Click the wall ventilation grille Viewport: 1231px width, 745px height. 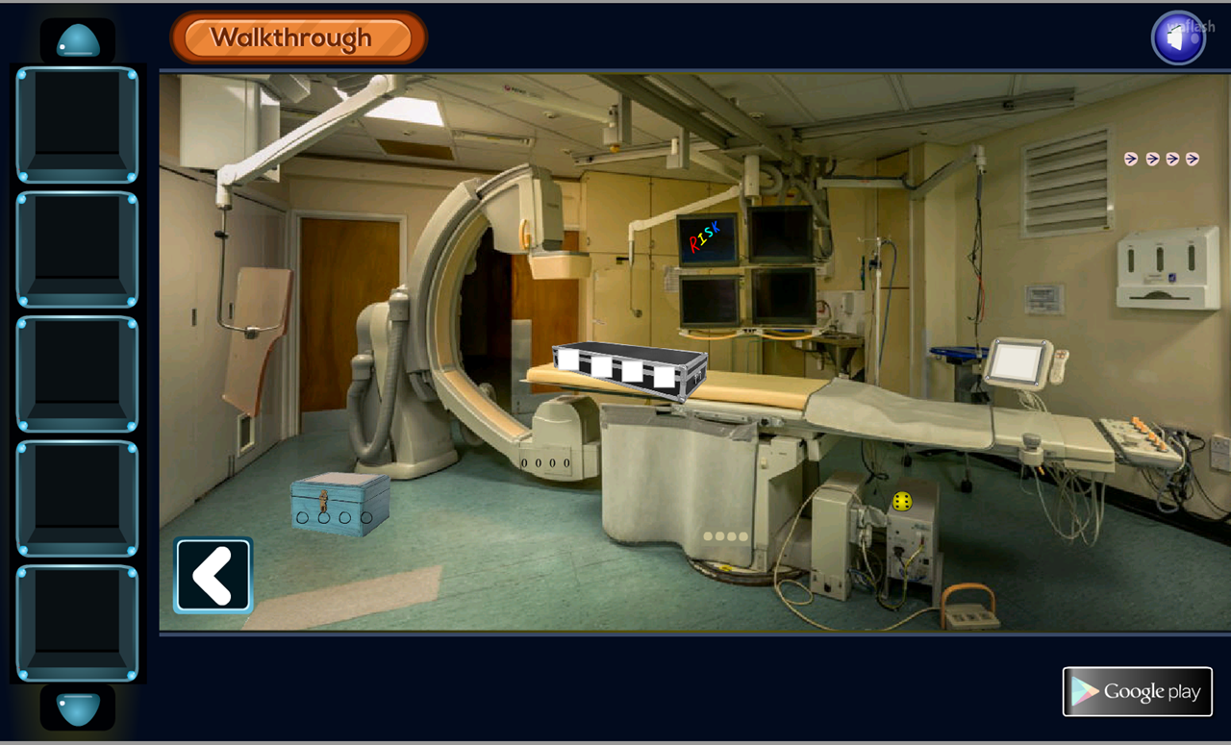1067,181
